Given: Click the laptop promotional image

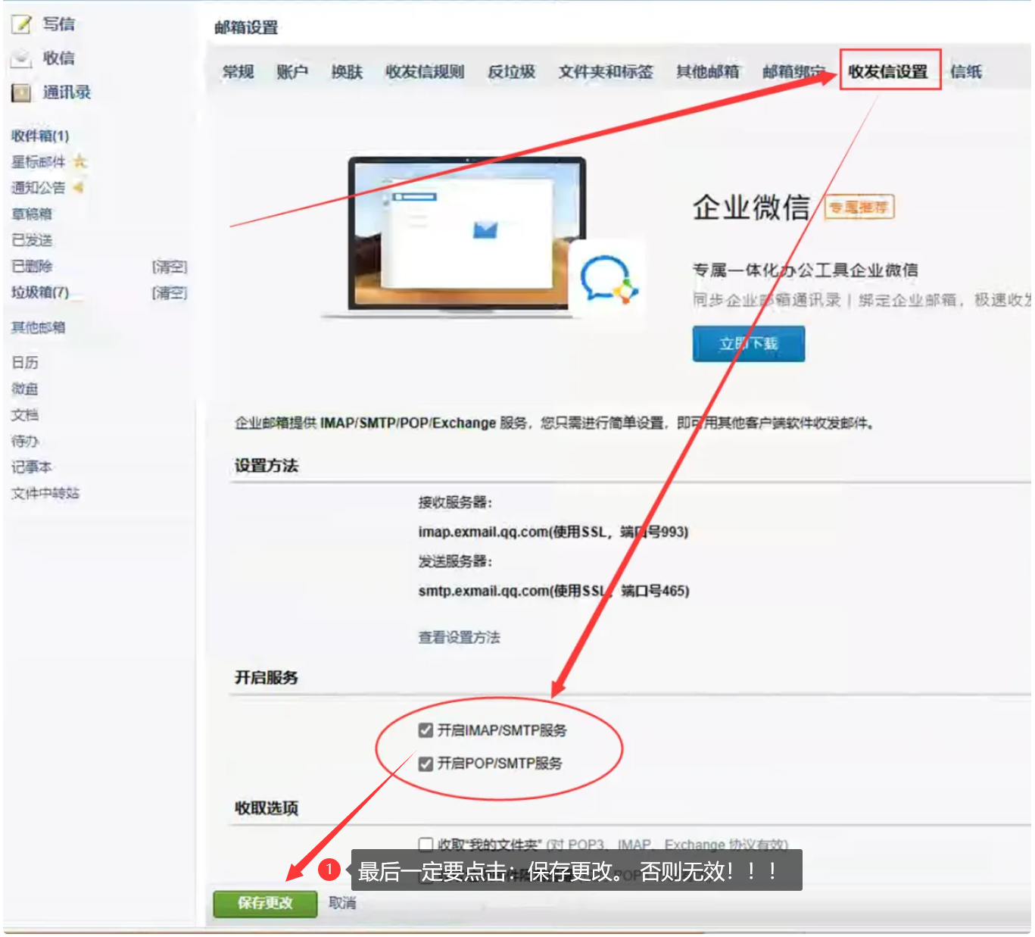Looking at the screenshot, I should [466, 235].
